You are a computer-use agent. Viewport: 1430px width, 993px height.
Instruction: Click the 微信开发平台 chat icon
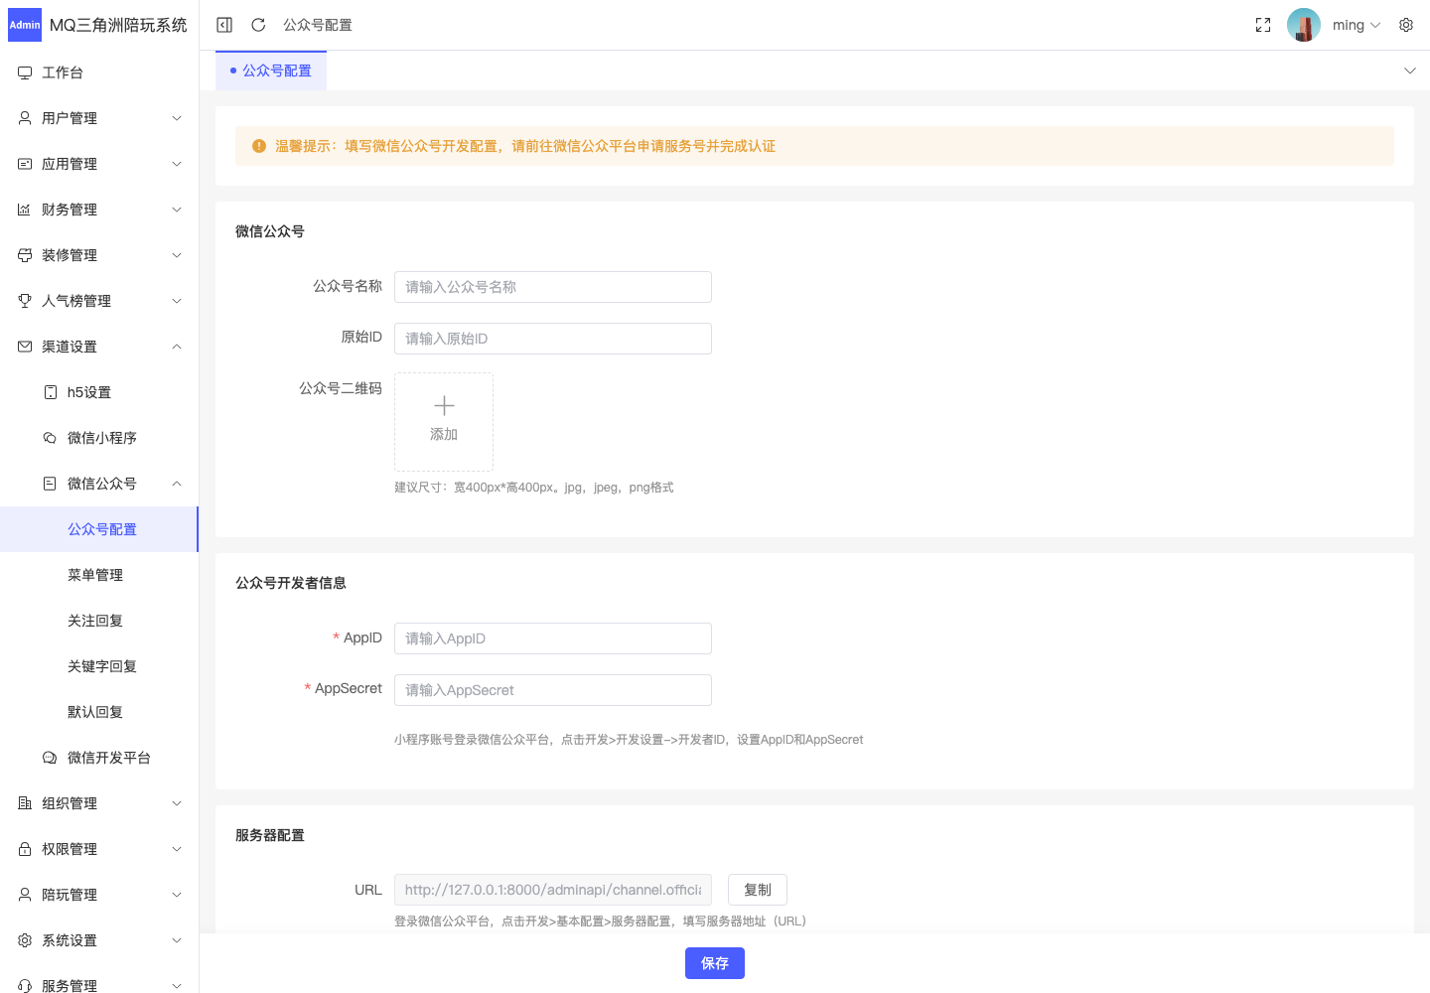point(51,758)
